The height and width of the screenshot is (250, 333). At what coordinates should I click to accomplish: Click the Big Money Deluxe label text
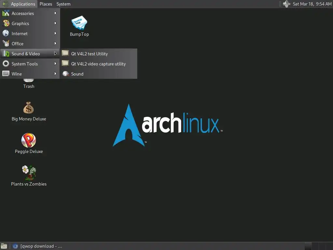pyautogui.click(x=29, y=119)
